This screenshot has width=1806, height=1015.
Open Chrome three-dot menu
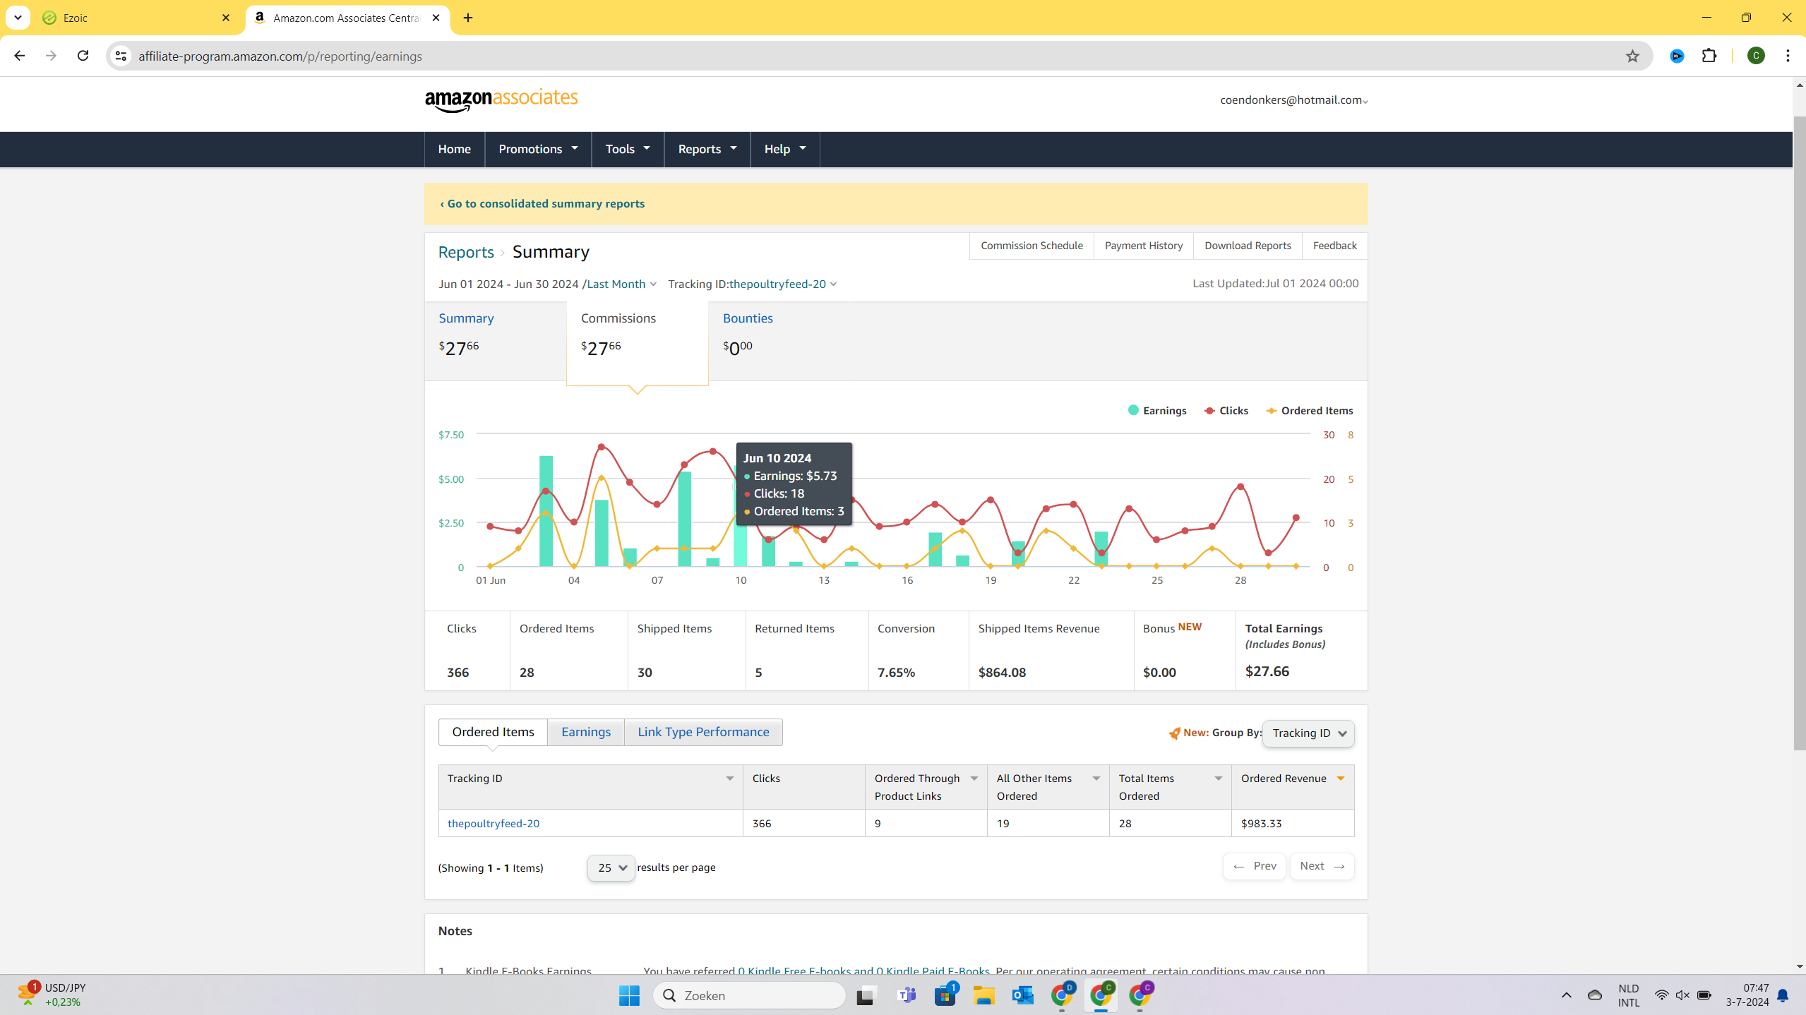tap(1788, 56)
